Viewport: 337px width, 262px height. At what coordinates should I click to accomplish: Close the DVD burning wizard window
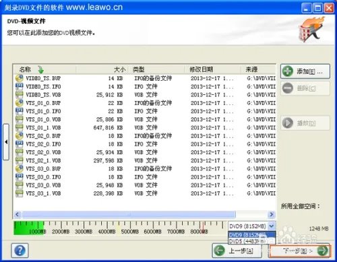coord(329,8)
